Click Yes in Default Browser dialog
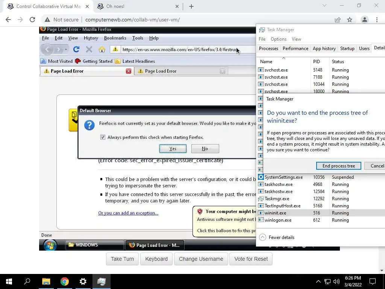 pyautogui.click(x=173, y=148)
